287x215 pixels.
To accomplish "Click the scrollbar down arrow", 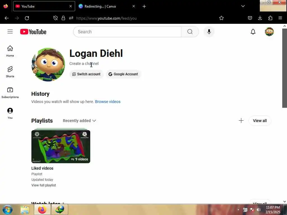I will 284,202.
